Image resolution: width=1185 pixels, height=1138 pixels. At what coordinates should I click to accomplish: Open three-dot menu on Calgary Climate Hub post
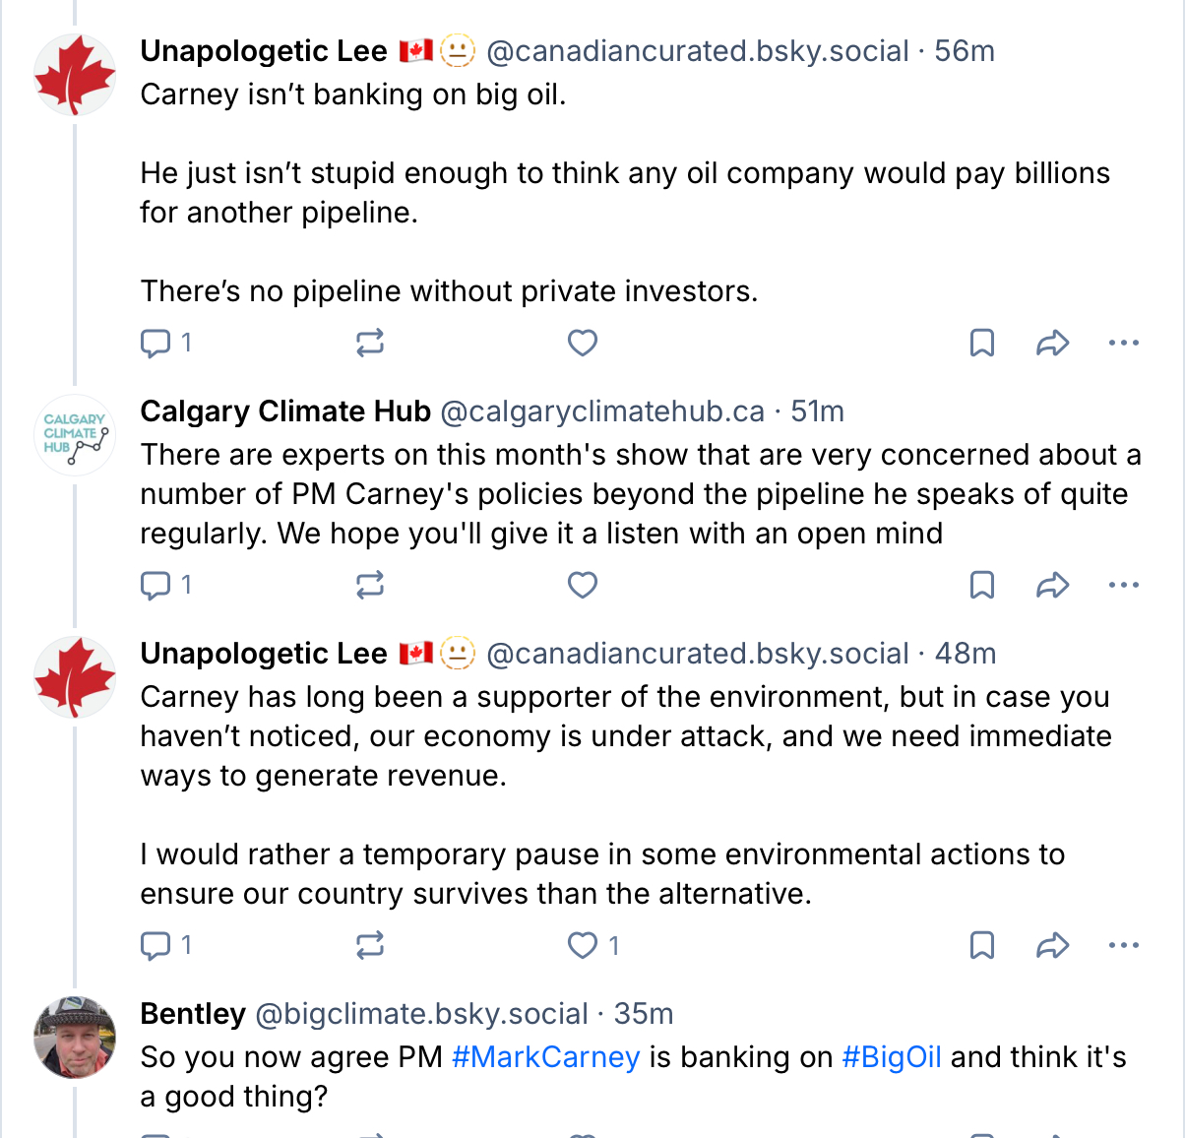tap(1123, 585)
